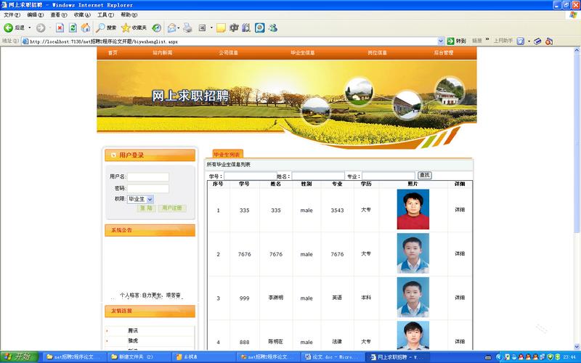
Task: Expand the address bar dropdown arrow
Action: 442,41
